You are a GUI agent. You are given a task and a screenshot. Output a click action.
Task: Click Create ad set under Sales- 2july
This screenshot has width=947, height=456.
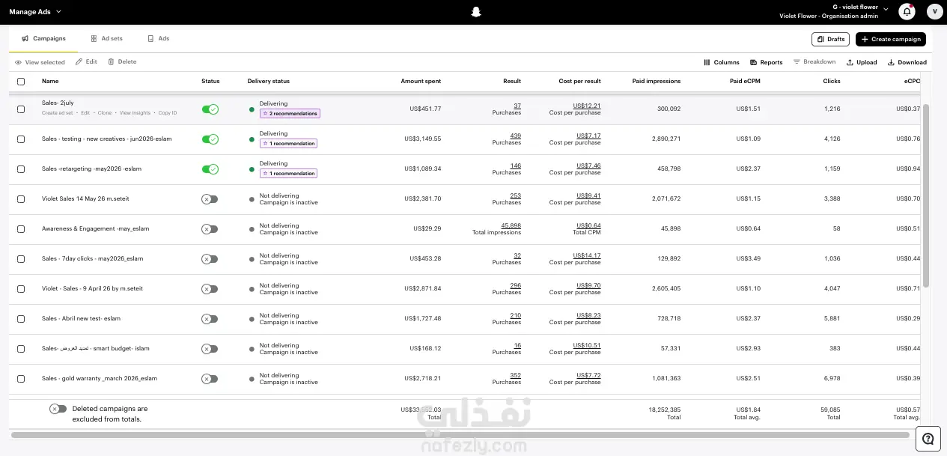[x=58, y=113]
